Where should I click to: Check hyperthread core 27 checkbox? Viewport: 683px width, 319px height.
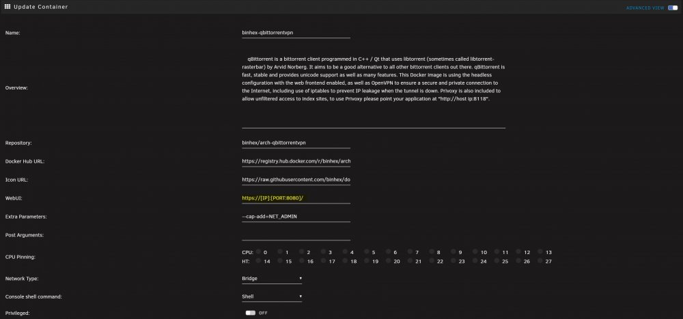pos(540,261)
